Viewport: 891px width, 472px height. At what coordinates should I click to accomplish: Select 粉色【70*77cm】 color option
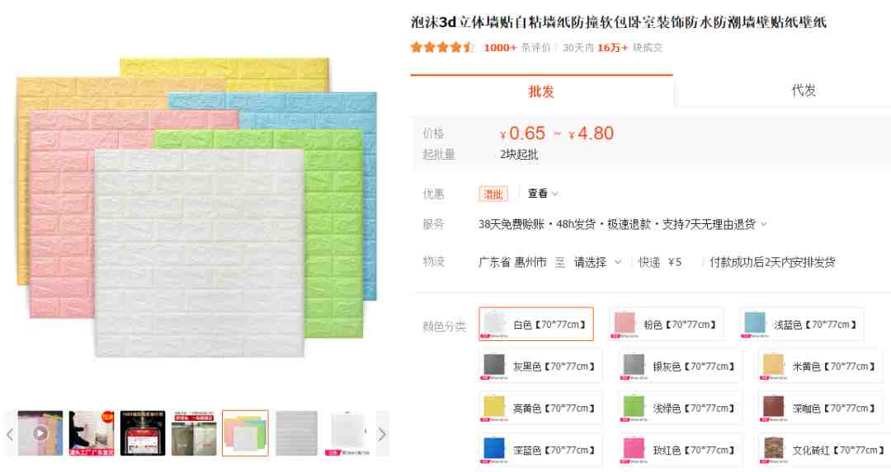tap(666, 324)
